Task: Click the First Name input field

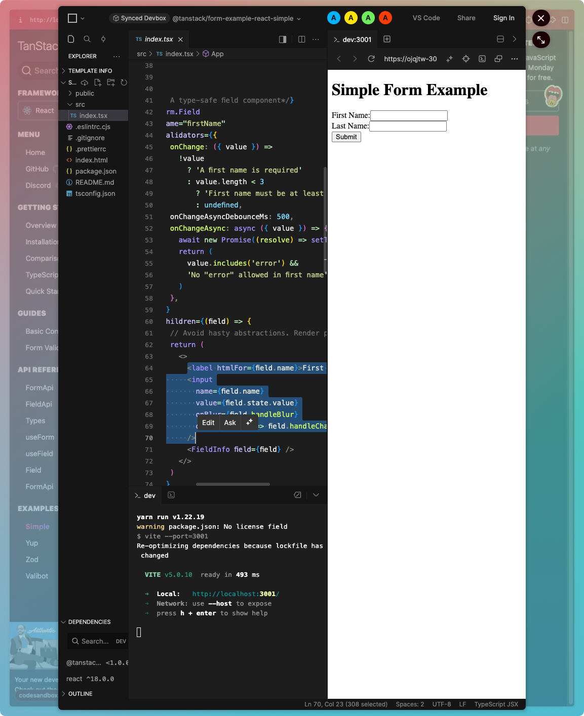Action: click(x=409, y=115)
